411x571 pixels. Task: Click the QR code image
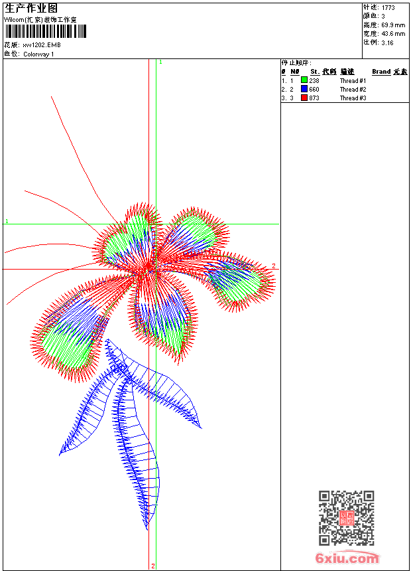[346, 518]
